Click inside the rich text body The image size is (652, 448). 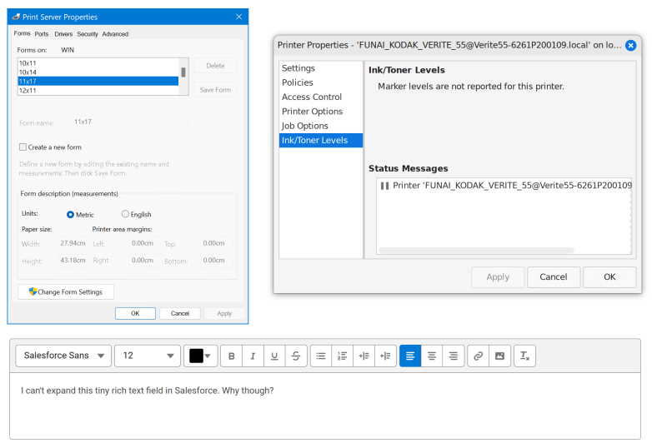click(325, 406)
